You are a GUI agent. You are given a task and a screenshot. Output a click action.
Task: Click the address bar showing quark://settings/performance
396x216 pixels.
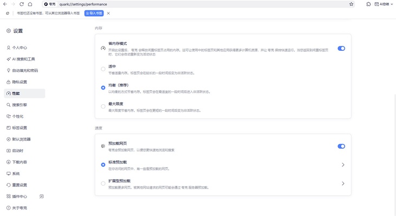tap(163, 4)
